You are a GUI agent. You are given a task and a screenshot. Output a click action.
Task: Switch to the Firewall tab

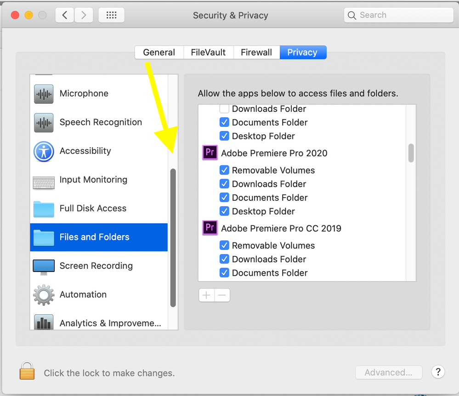[256, 52]
